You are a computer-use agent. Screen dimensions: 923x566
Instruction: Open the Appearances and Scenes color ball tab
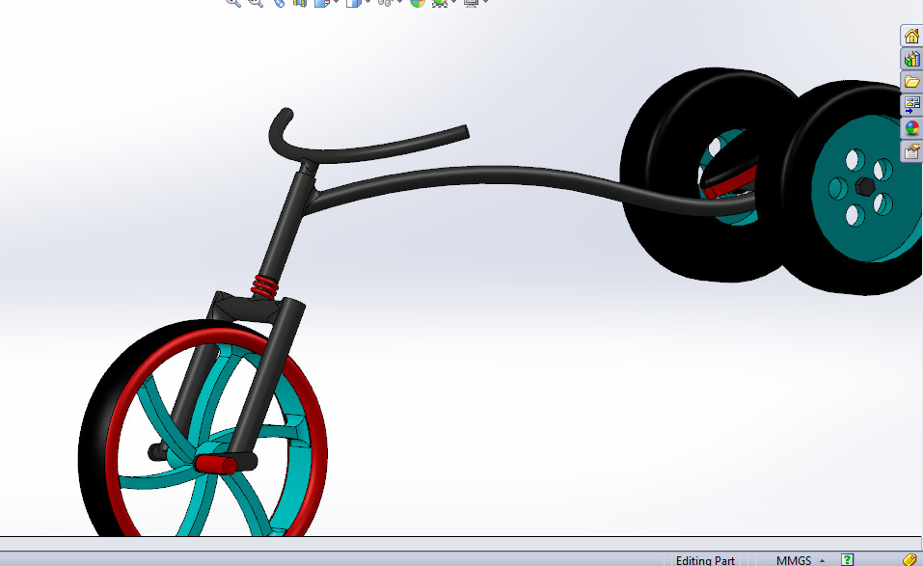(911, 128)
